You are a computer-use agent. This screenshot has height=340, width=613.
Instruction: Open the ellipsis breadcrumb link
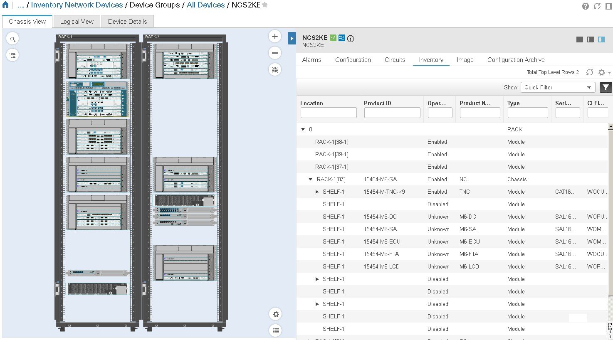coord(21,5)
